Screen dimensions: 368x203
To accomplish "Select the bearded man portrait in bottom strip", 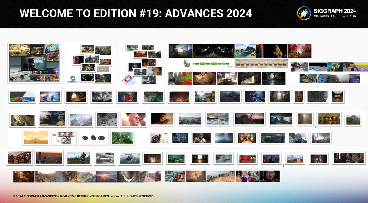I will 270,177.
